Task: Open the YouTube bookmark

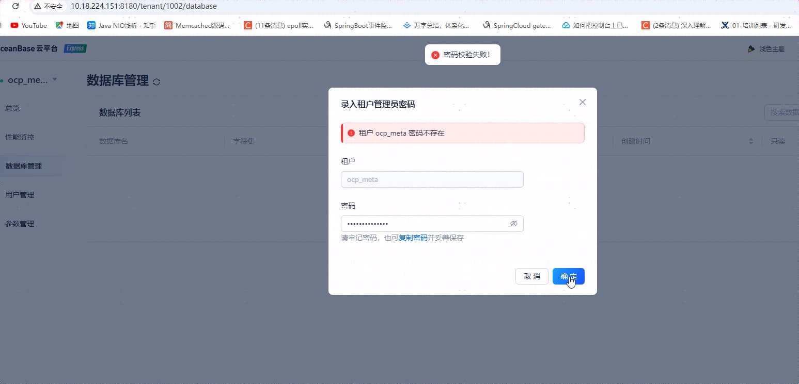Action: tap(29, 25)
